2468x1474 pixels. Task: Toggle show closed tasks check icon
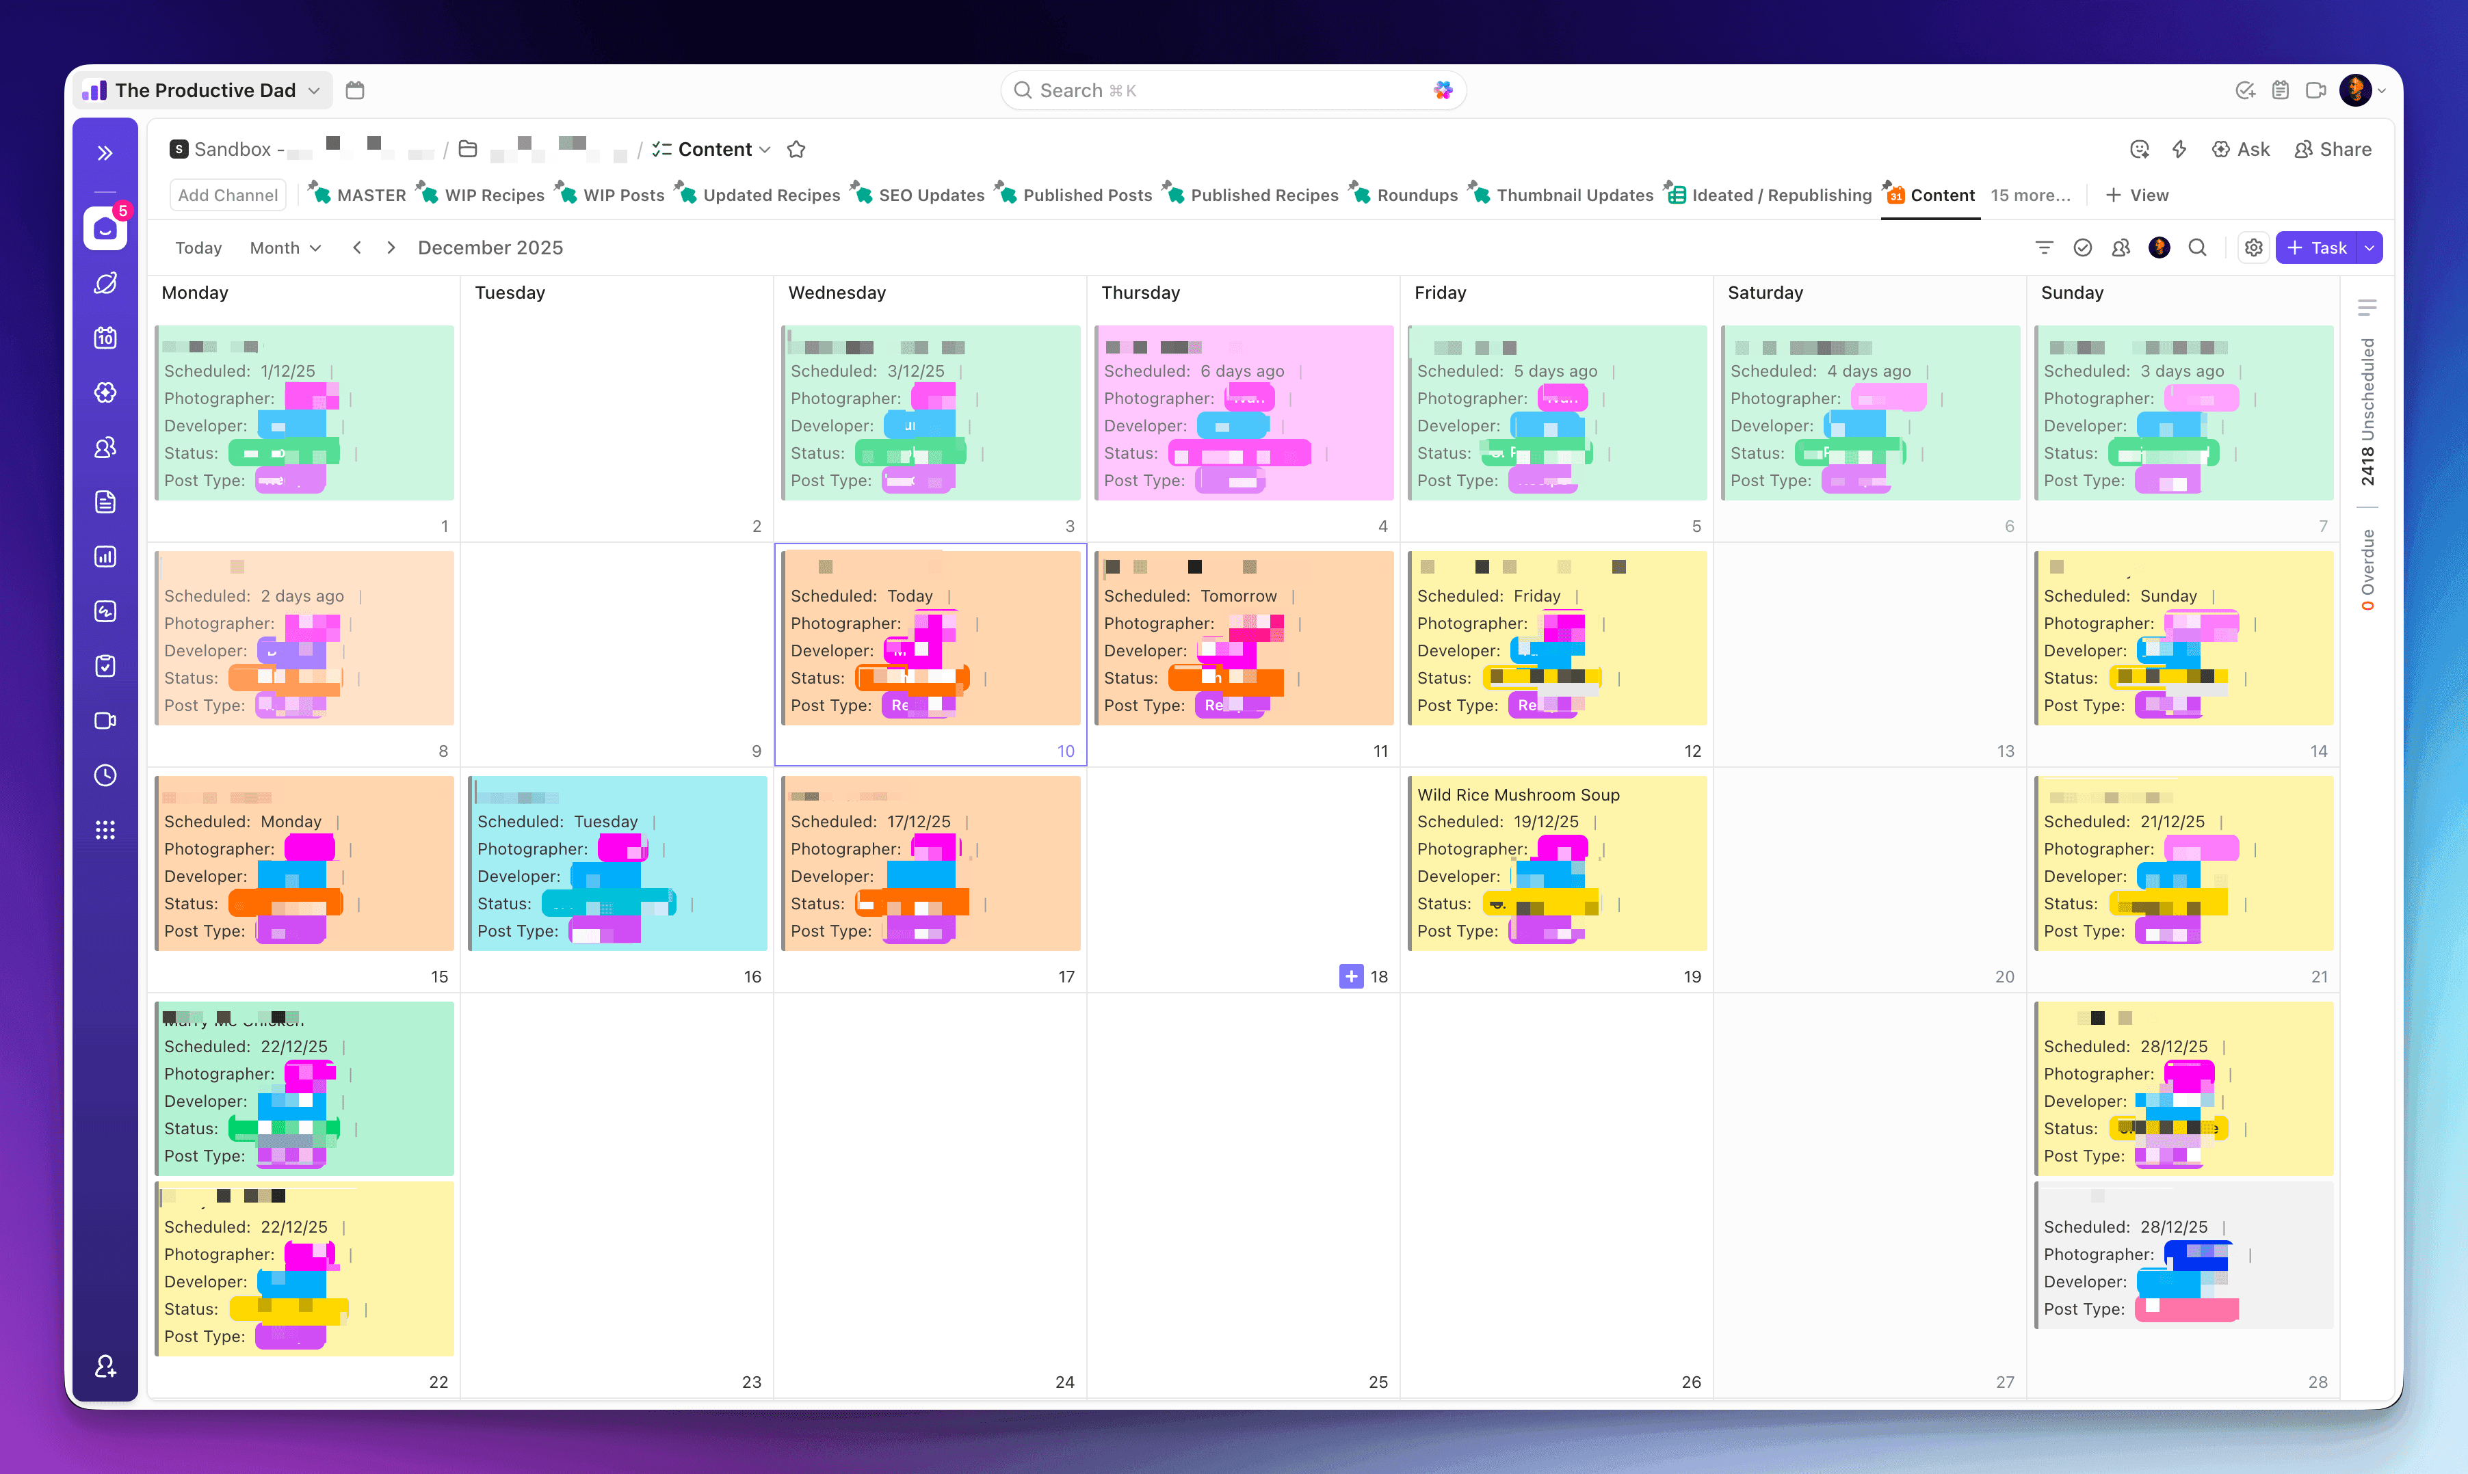[x=2084, y=247]
